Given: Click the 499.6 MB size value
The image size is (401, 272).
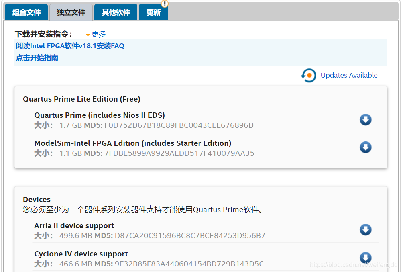Looking at the screenshot, I should click(76, 236).
